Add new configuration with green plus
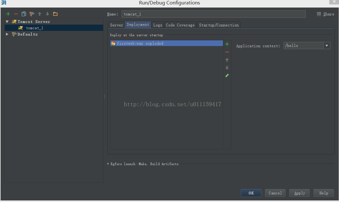Image resolution: width=339 pixels, height=202 pixels. click(x=8, y=14)
